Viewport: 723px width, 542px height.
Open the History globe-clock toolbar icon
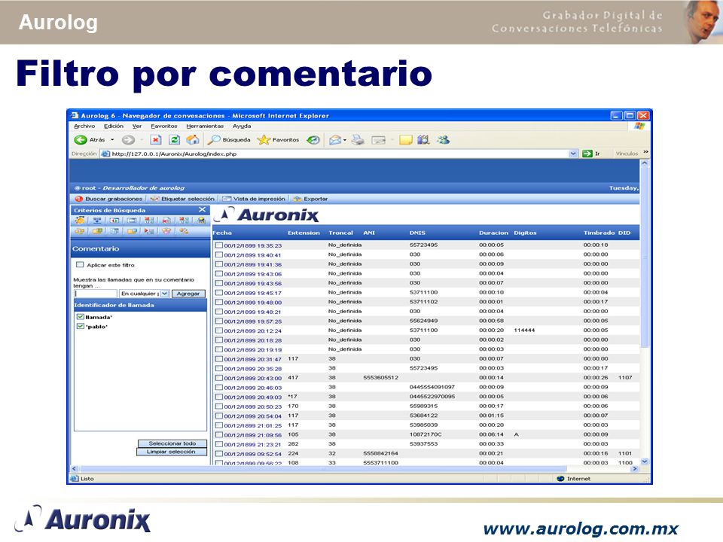tap(313, 140)
